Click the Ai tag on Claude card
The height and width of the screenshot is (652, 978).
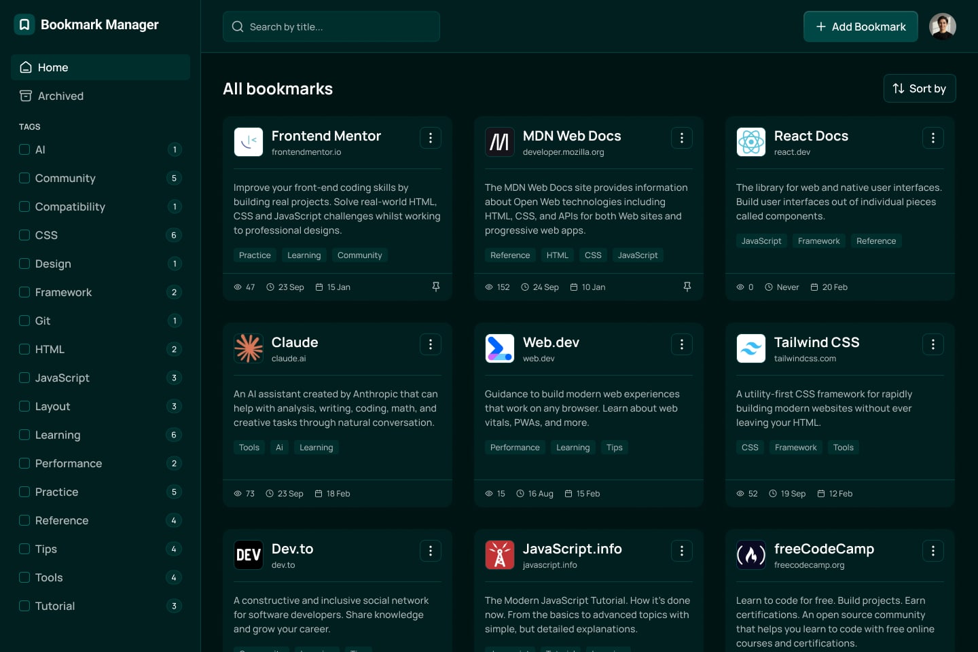pos(279,448)
